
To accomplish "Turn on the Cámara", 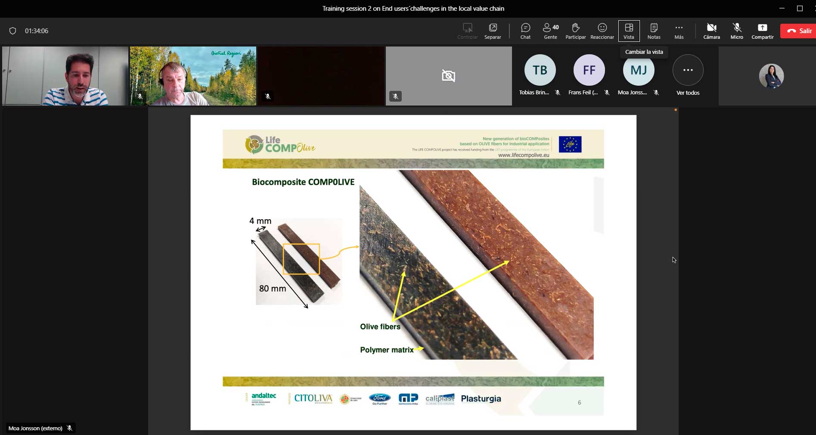I will click(x=711, y=31).
